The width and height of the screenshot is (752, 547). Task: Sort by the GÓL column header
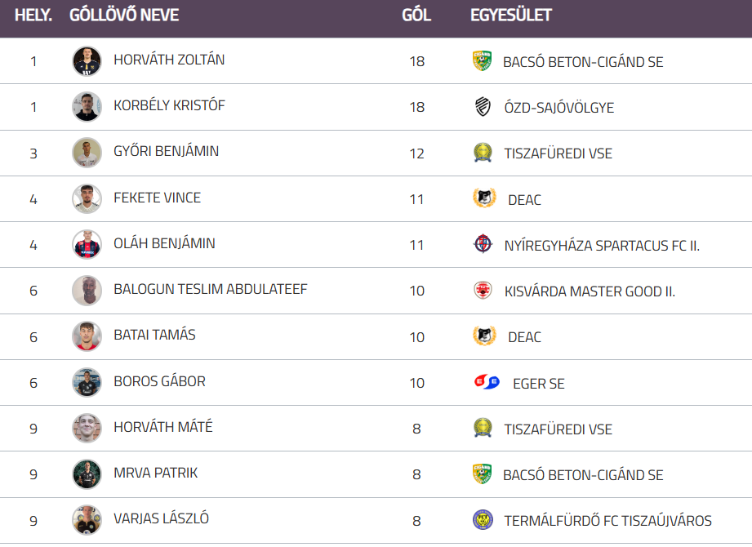416,16
